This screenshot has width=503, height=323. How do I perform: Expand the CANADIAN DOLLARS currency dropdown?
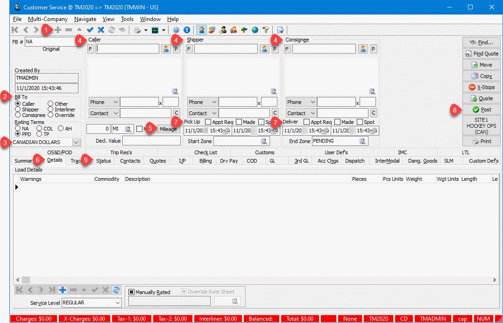click(x=76, y=142)
